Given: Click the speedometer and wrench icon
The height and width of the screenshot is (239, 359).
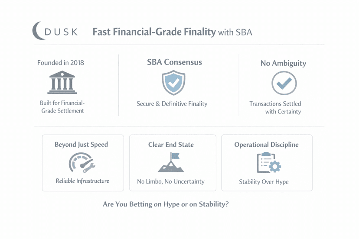Looking at the screenshot, I should [82, 163].
